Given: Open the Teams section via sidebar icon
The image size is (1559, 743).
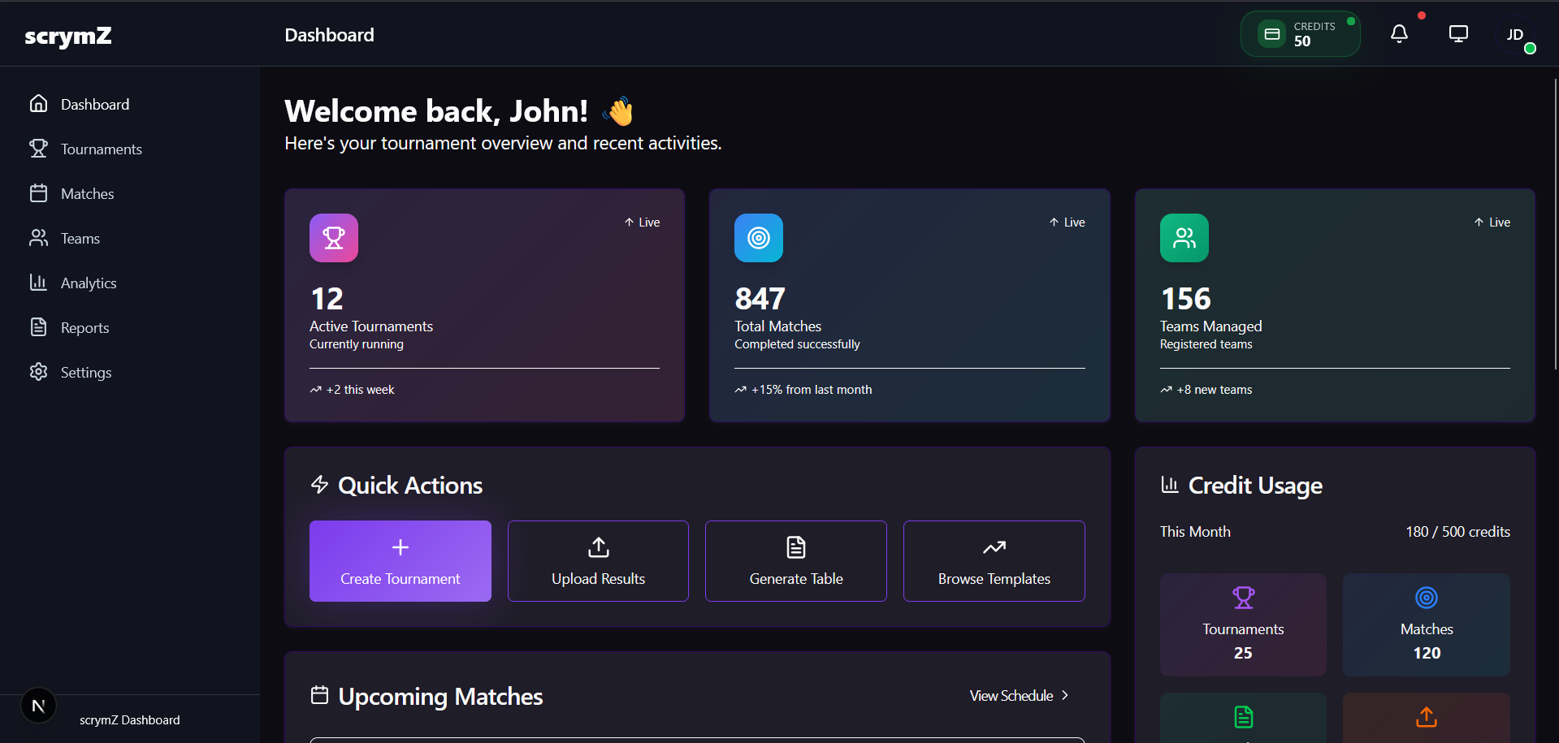Looking at the screenshot, I should pyautogui.click(x=39, y=238).
